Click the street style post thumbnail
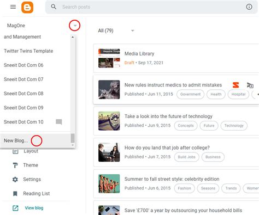Viewport: 259px width, 215px height. 109,184
